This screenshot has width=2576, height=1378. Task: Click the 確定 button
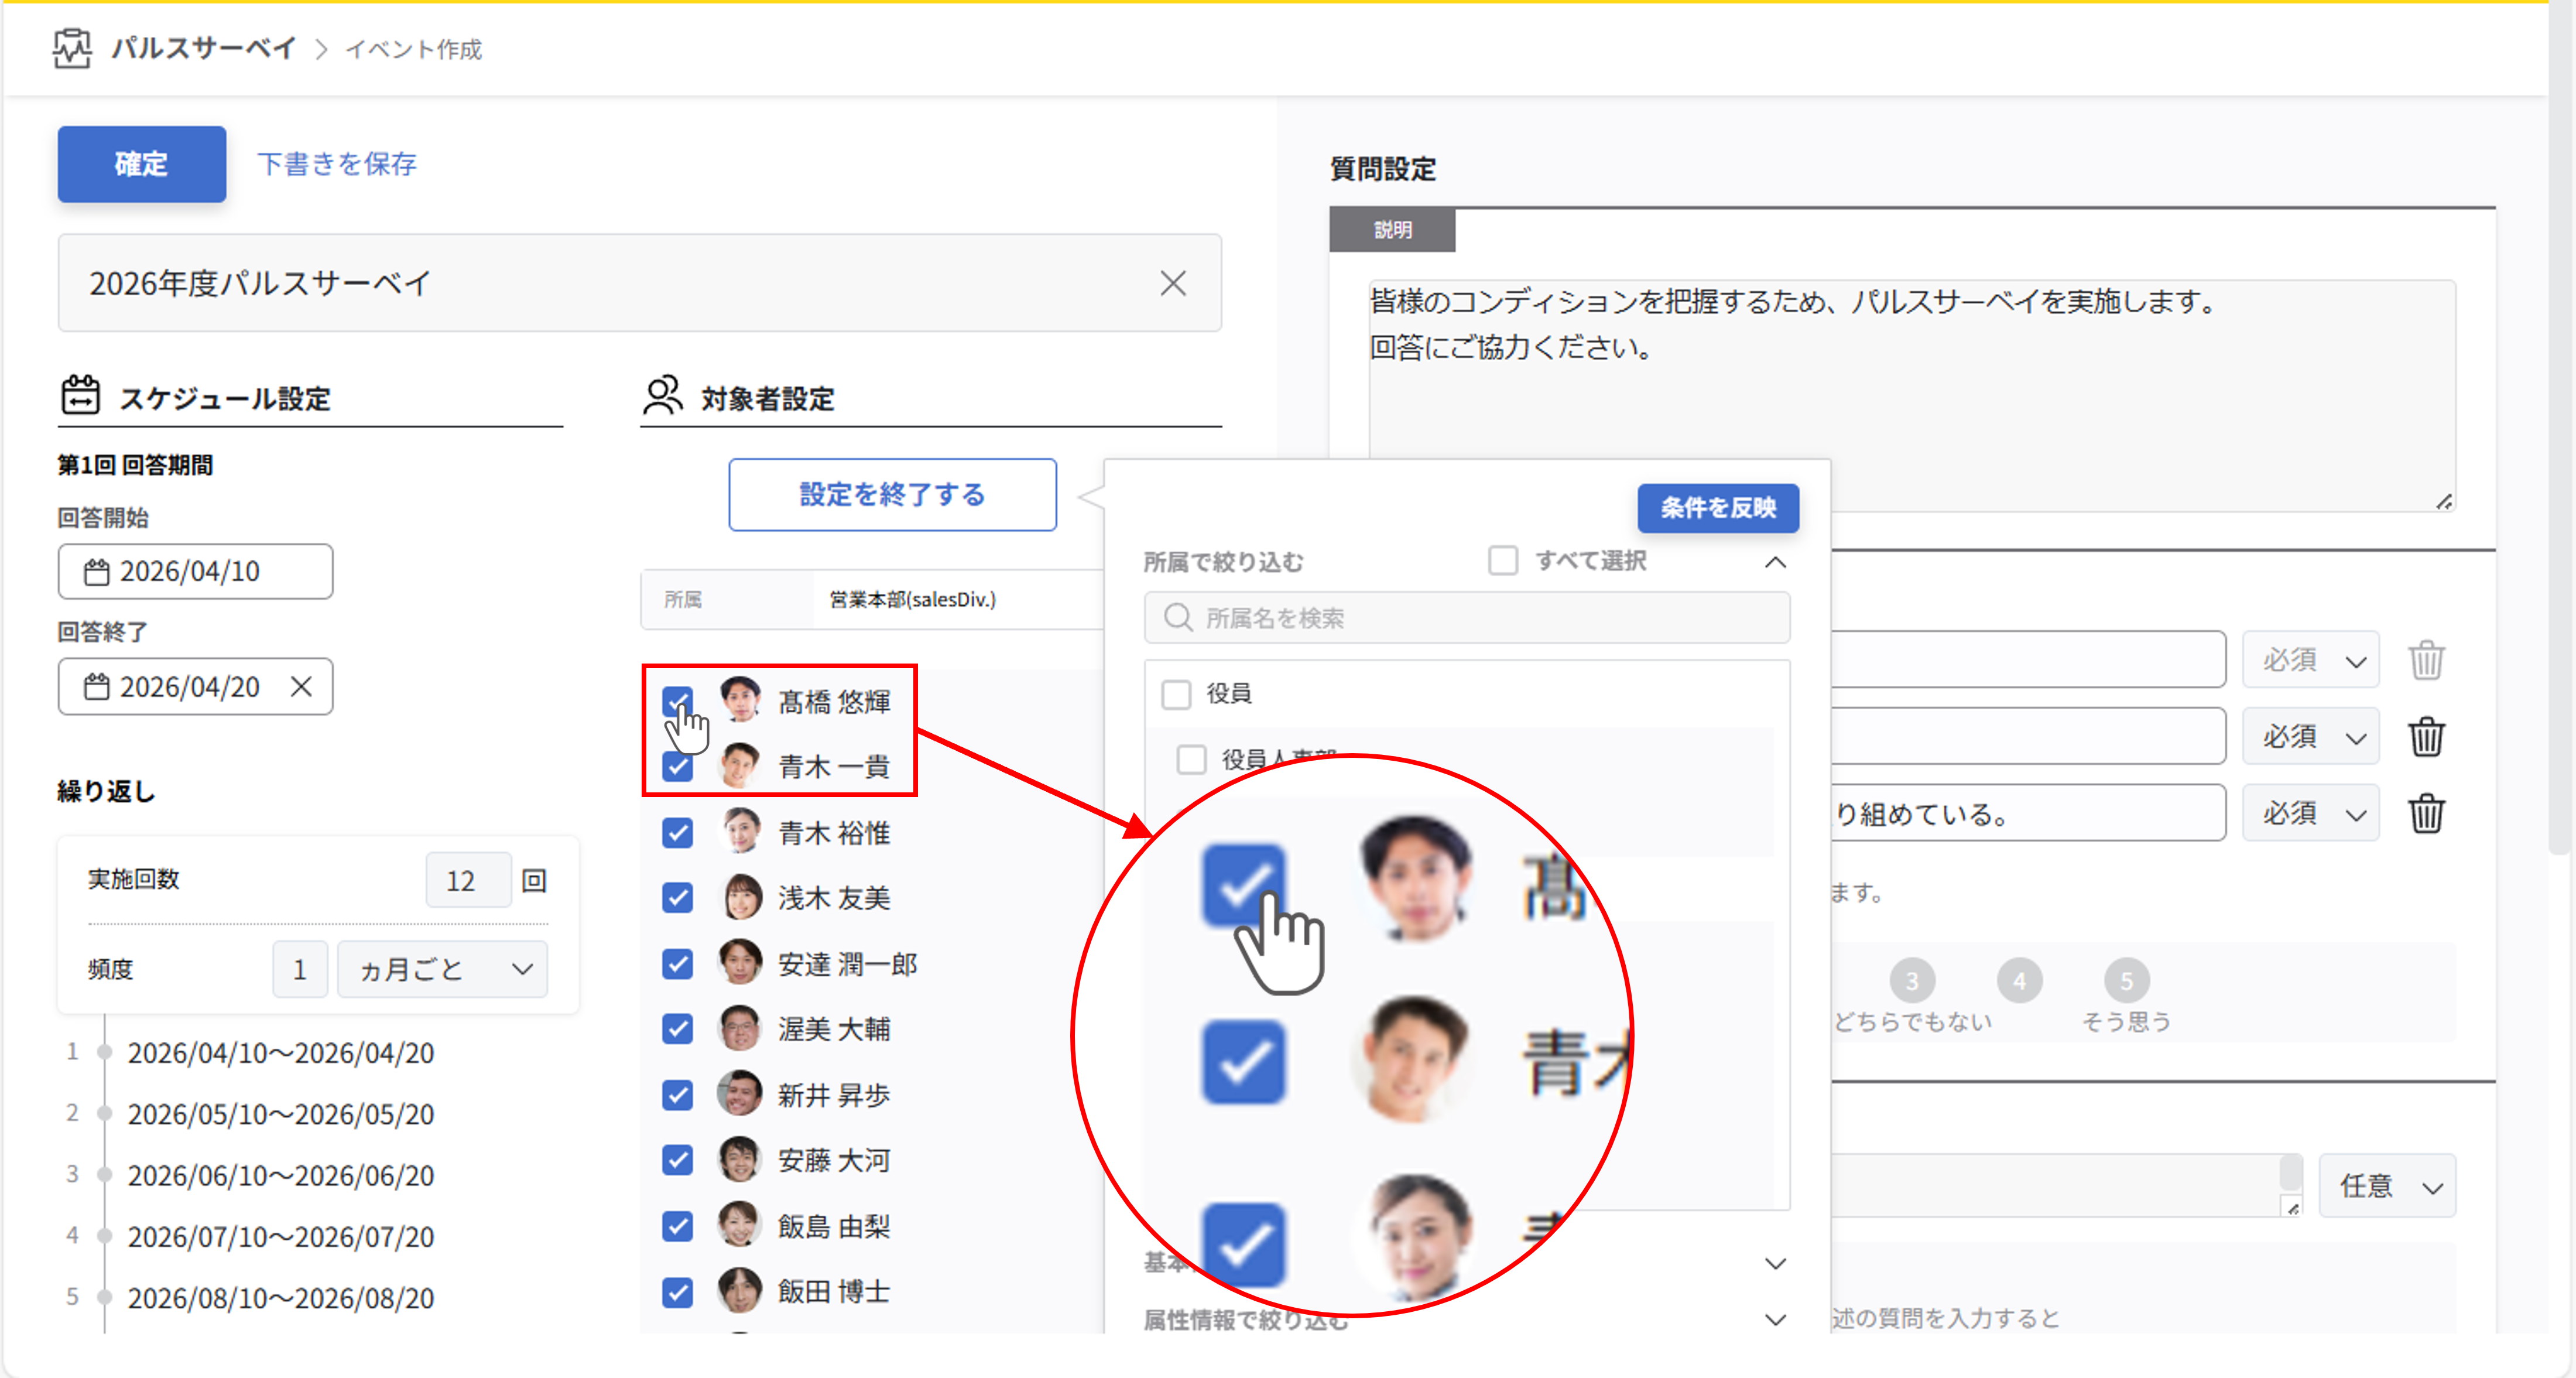pos(141,164)
